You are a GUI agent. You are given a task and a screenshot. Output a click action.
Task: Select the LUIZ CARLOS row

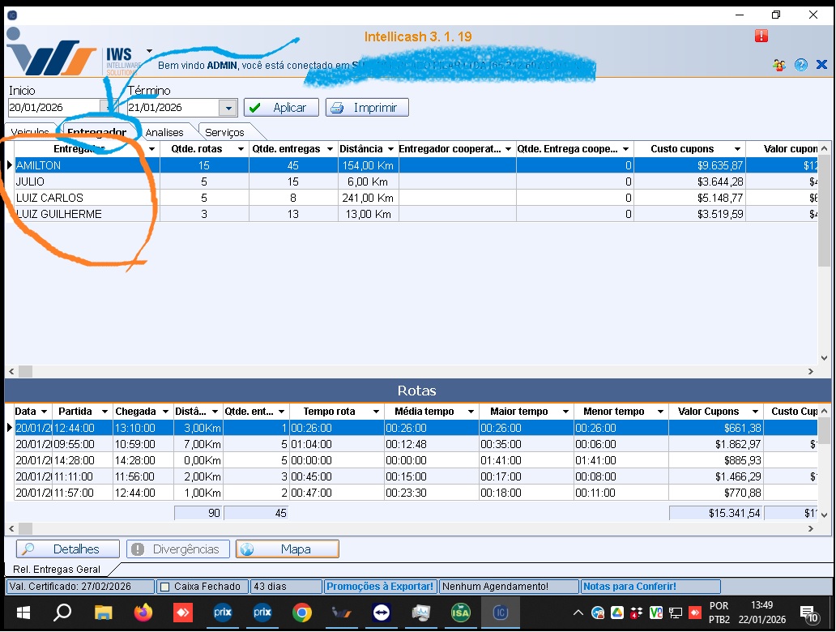(49, 198)
